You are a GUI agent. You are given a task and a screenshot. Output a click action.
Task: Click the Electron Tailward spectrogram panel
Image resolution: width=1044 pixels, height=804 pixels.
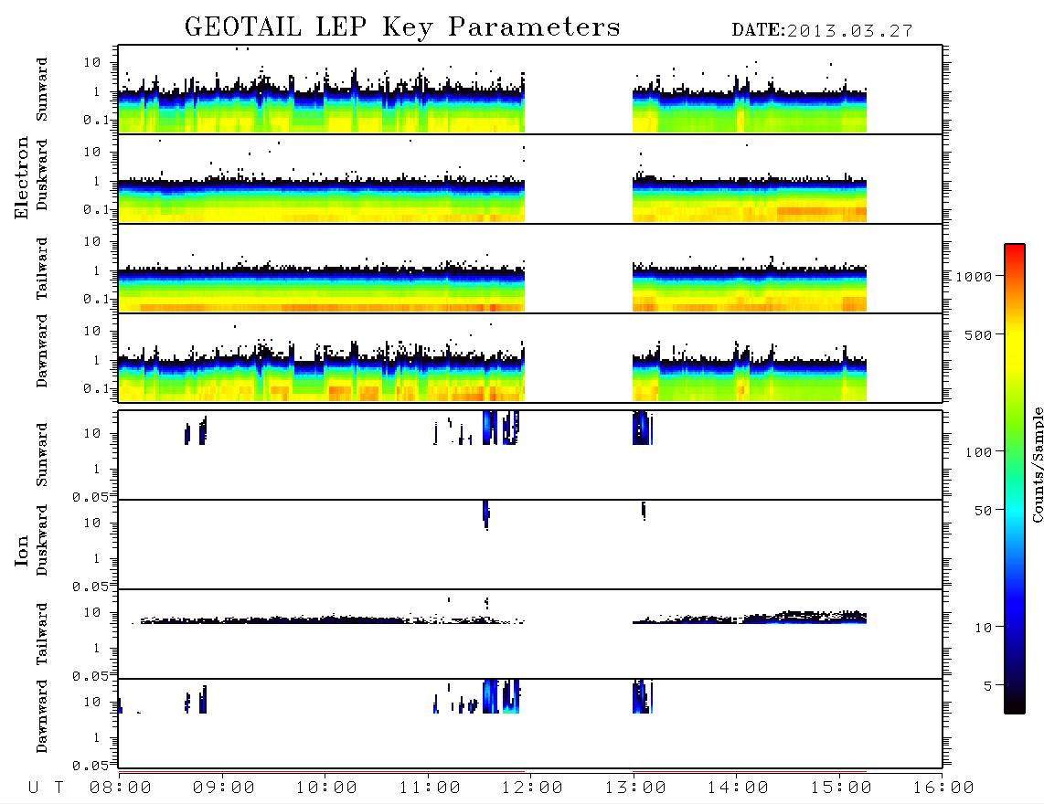(530, 269)
